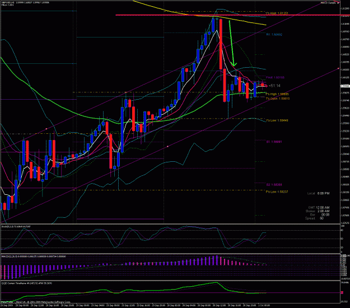This screenshot has width=350, height=308.
Task: Select the QQE Current Timeframe label
Action: coord(27,283)
